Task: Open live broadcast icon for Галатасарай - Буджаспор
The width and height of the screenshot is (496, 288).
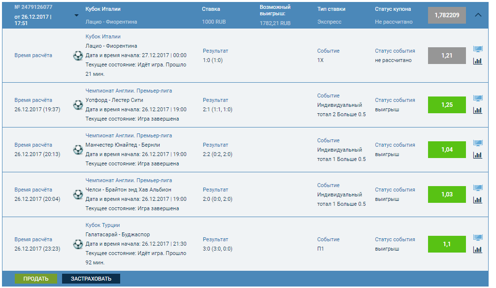Action: (x=478, y=238)
